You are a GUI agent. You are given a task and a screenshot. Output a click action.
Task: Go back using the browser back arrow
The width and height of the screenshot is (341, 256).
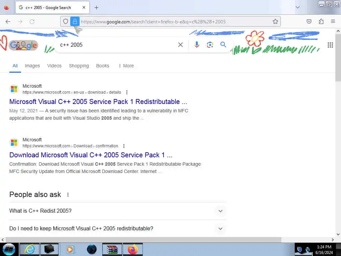[x=8, y=22]
